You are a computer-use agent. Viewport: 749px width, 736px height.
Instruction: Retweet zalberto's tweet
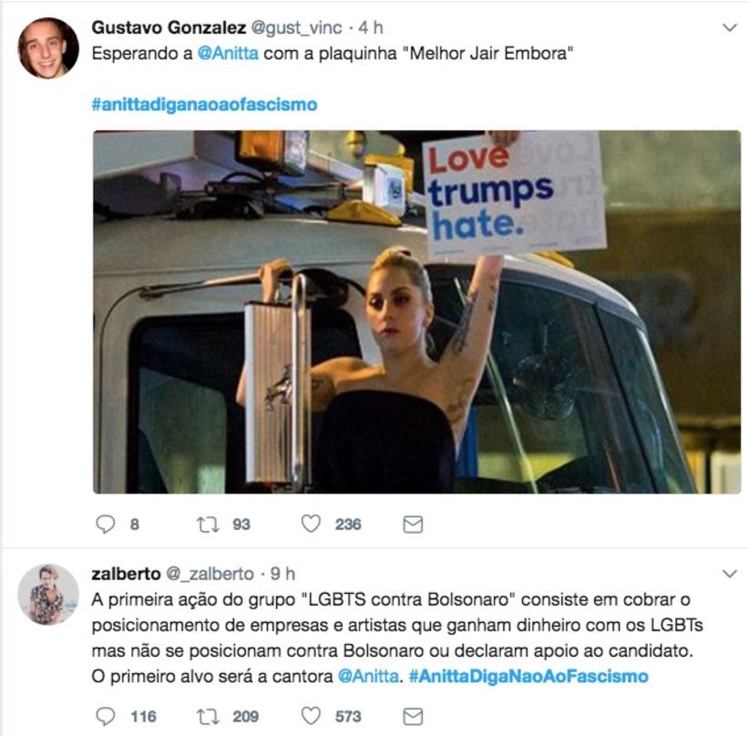(209, 716)
